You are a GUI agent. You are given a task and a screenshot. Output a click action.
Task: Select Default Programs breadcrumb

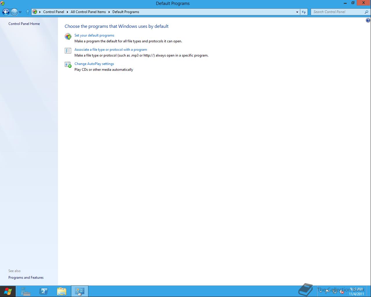click(126, 12)
